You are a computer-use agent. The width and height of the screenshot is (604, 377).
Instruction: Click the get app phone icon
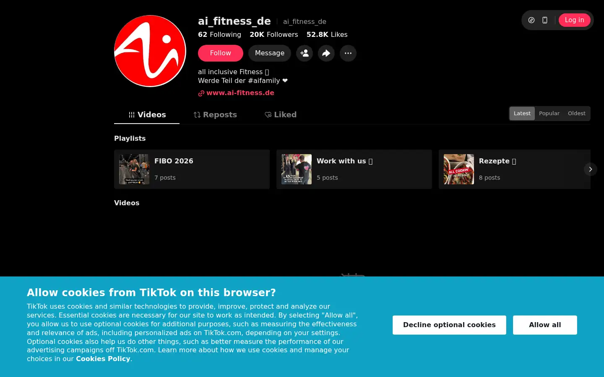click(545, 20)
